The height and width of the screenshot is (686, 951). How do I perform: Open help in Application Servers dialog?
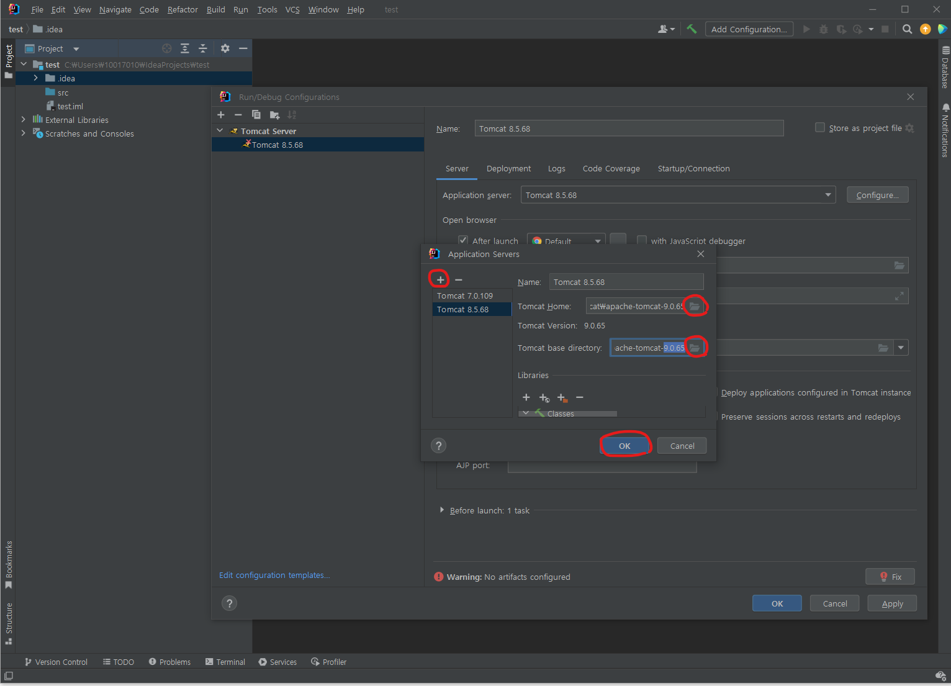pos(439,446)
